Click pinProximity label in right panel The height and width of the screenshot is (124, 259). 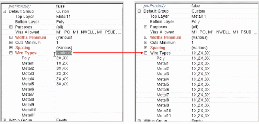(154, 6)
